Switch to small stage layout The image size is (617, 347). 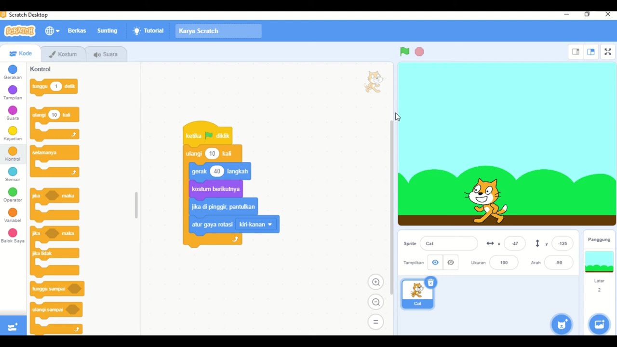coord(576,52)
